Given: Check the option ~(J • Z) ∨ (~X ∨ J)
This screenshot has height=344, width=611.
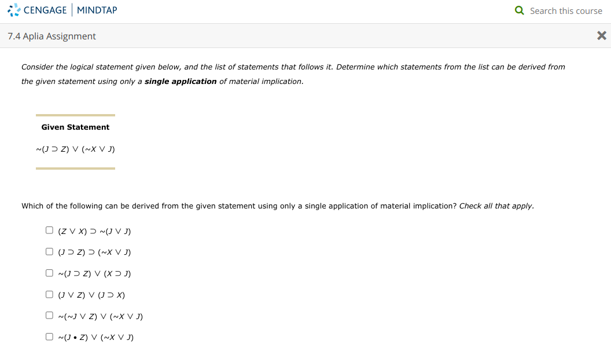Looking at the screenshot, I should [49, 336].
